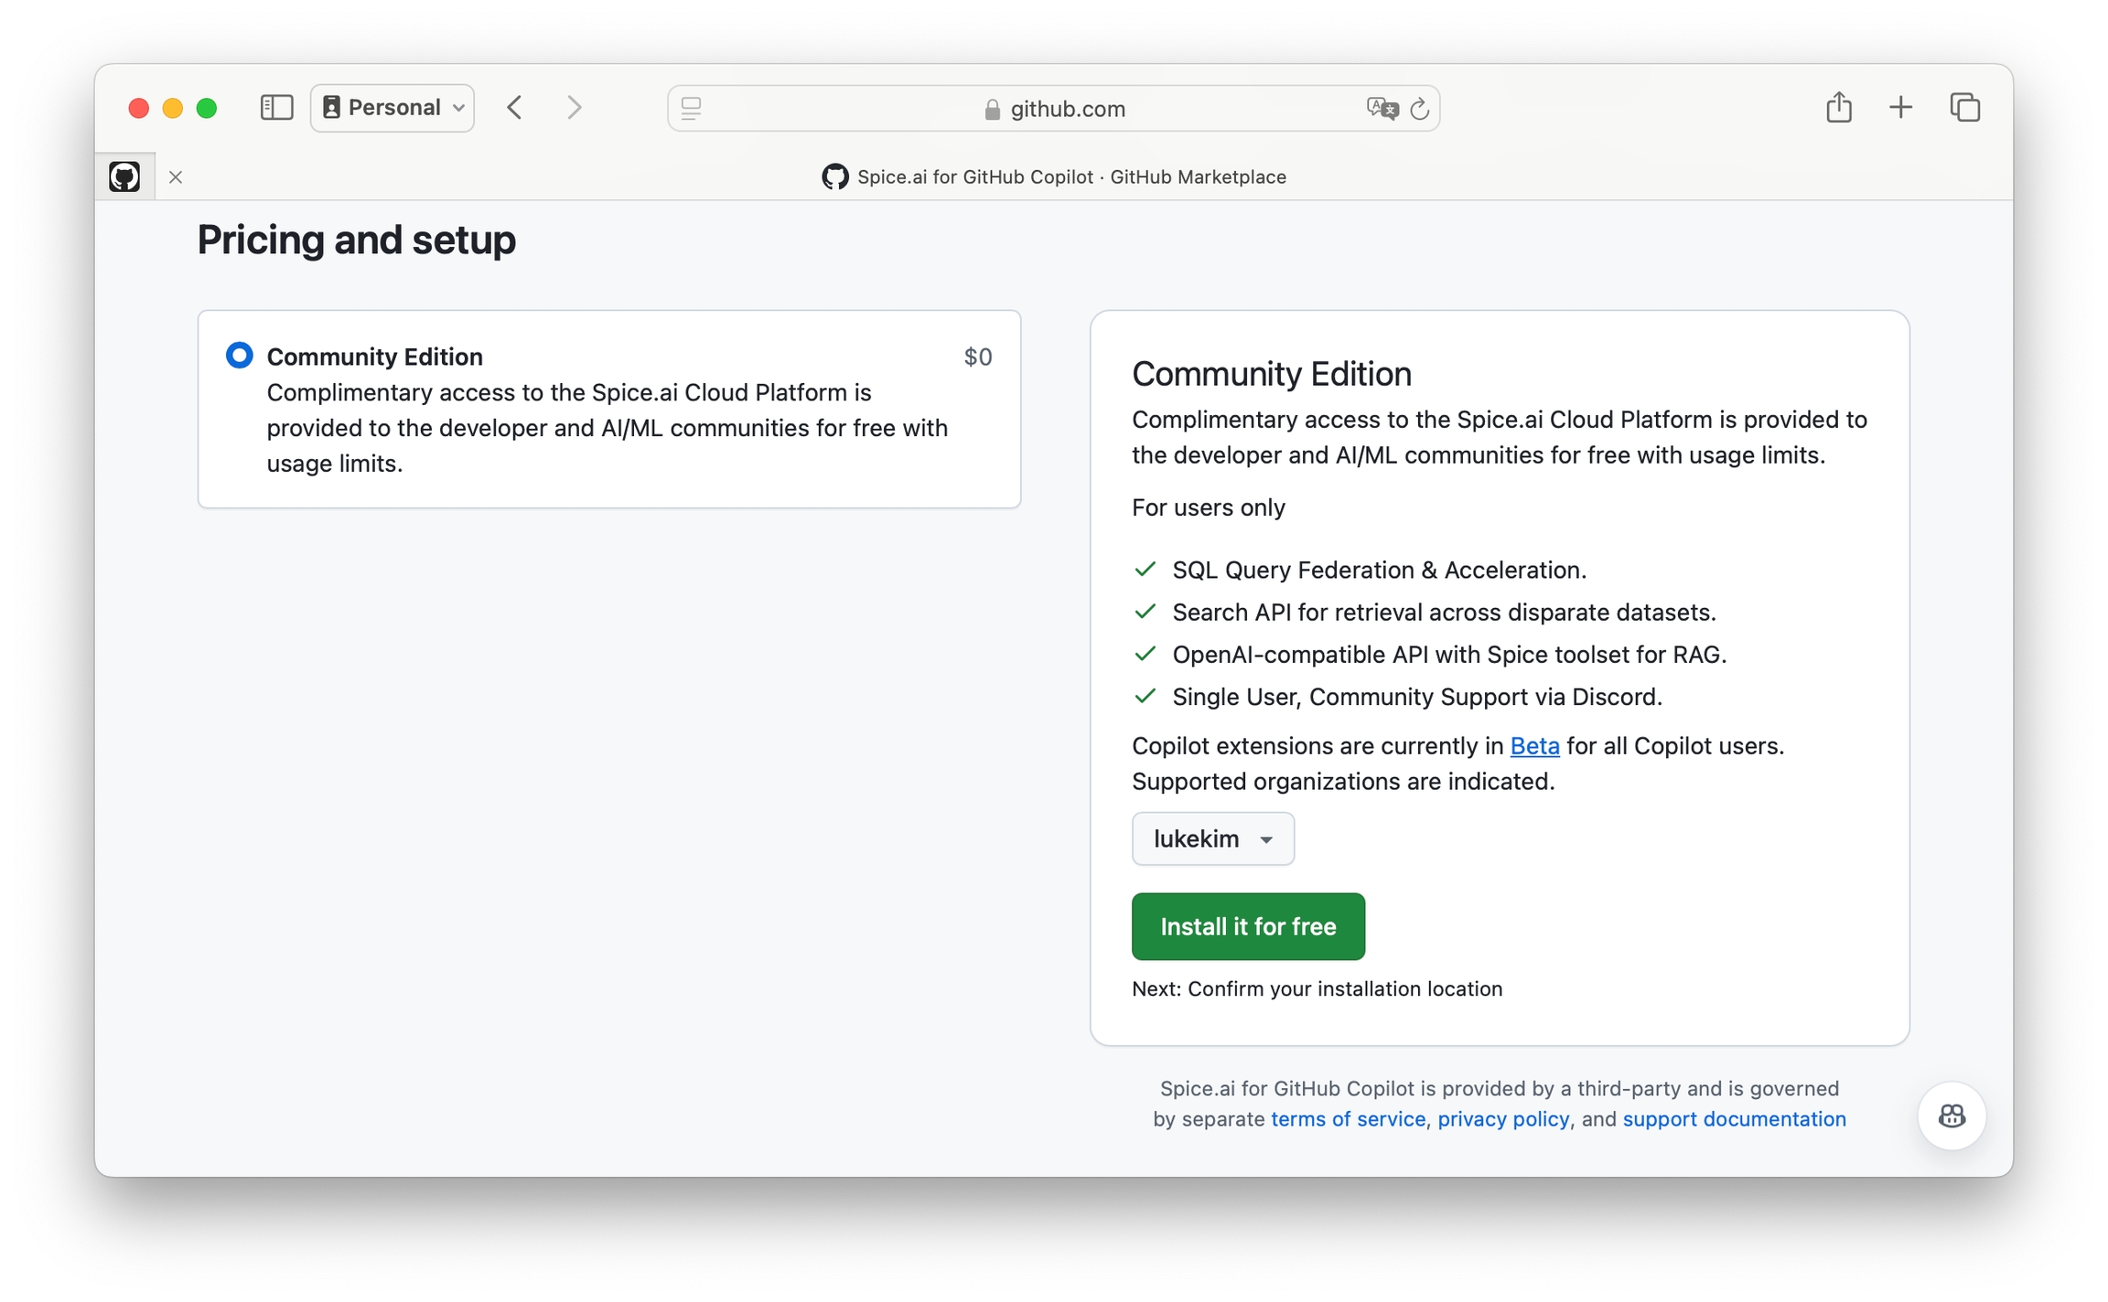Click the github.com address field
2108x1302 pixels.
coord(1052,109)
